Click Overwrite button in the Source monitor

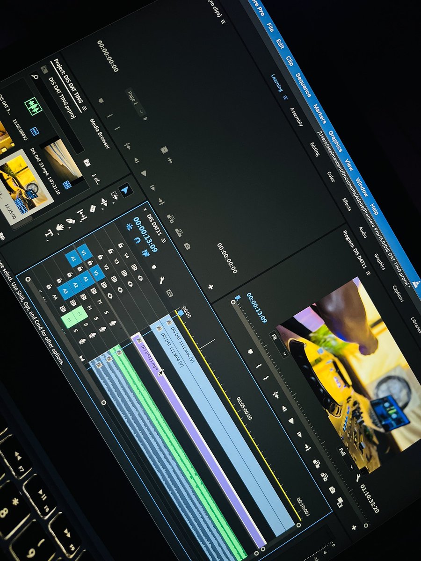179,232
